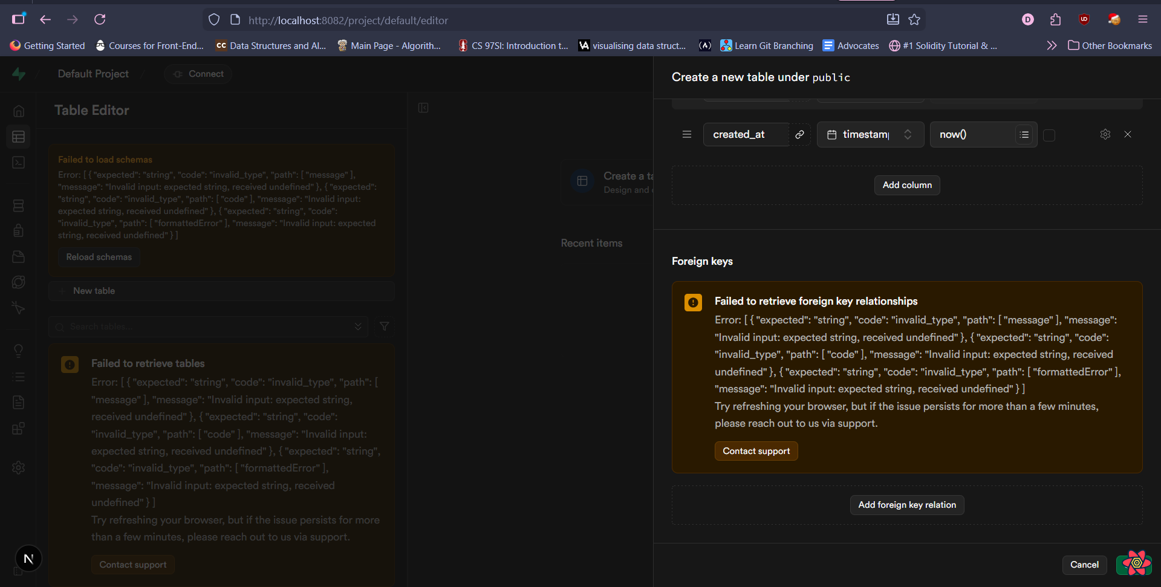Open the Other Bookmarks folder
Screen dimensions: 1161x587
(x=1110, y=45)
